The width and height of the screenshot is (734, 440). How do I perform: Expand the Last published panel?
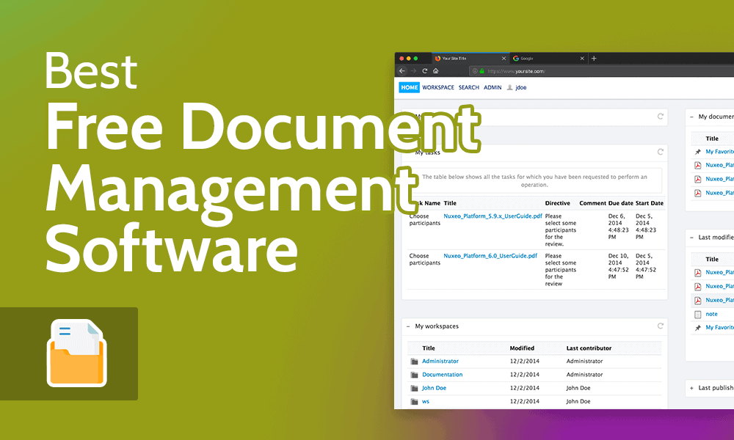coord(691,388)
